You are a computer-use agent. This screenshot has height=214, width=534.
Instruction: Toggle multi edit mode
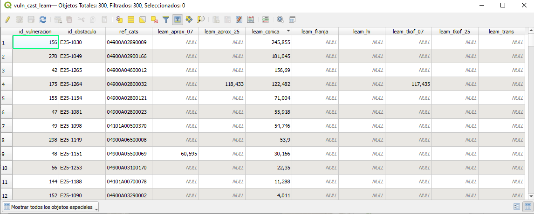point(20,19)
